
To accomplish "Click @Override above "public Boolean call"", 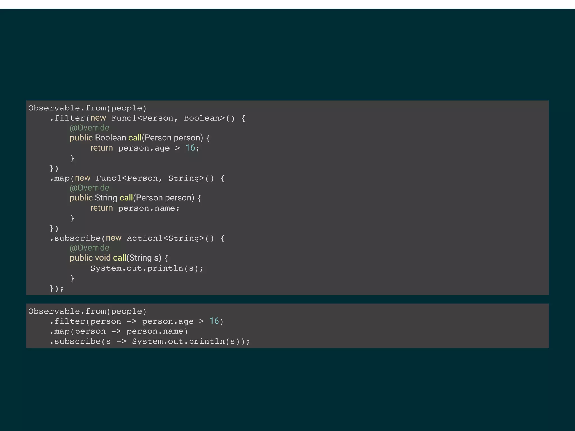I will click(90, 128).
